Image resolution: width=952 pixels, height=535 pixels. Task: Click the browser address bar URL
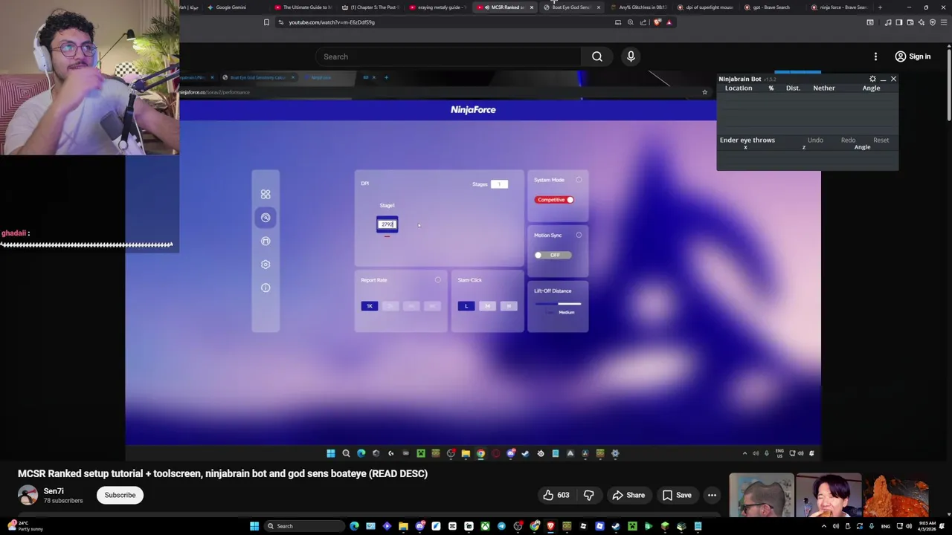point(332,22)
